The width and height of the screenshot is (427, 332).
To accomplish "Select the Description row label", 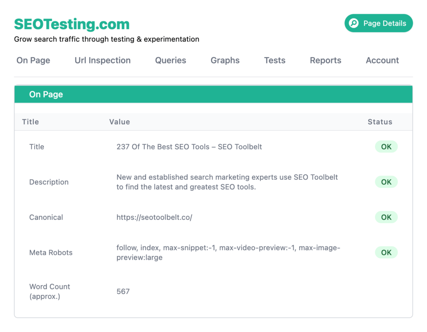I will (x=49, y=182).
